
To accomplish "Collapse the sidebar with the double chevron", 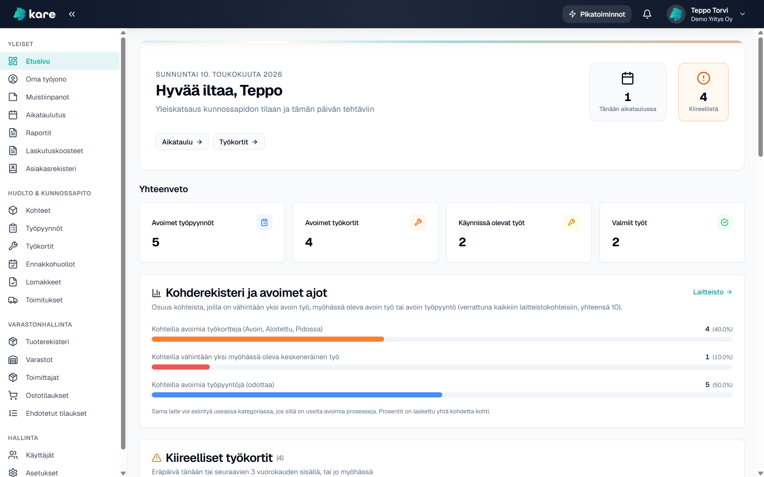I will [72, 14].
